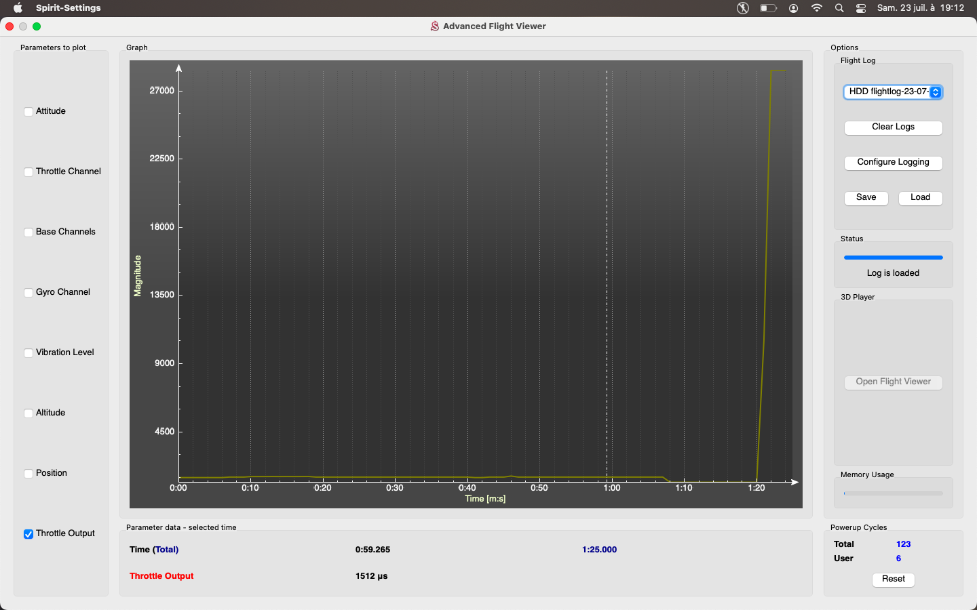Click the Configure Logging button
This screenshot has width=977, height=610.
tap(893, 163)
